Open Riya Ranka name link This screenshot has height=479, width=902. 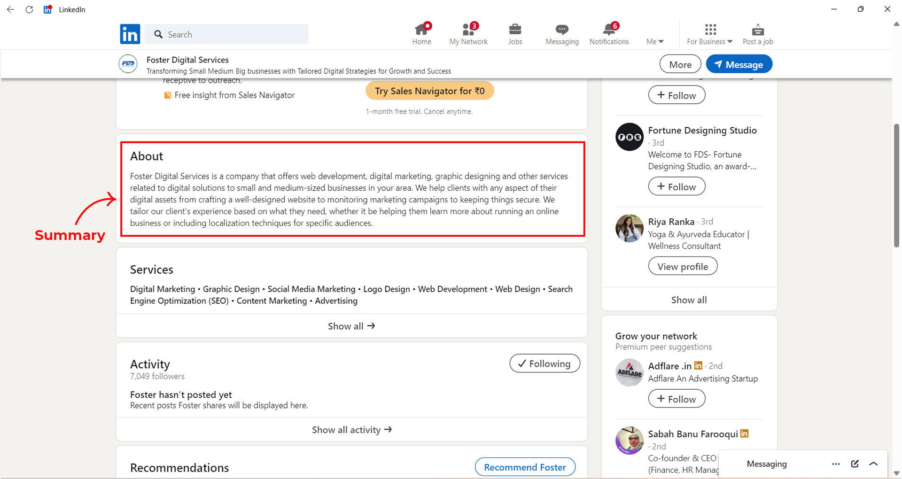pos(671,222)
